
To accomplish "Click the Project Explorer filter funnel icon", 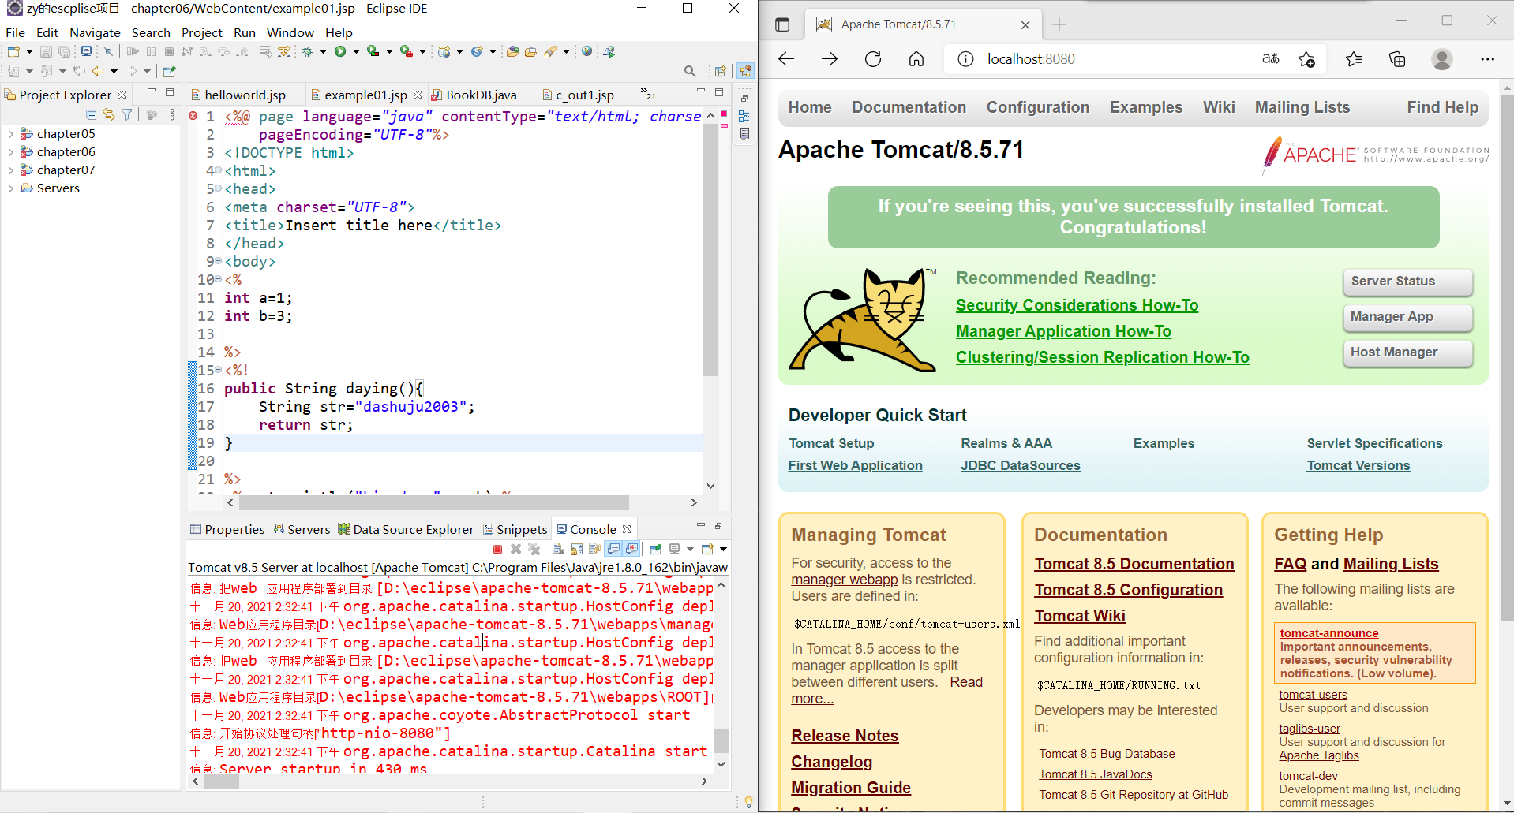I will (126, 115).
